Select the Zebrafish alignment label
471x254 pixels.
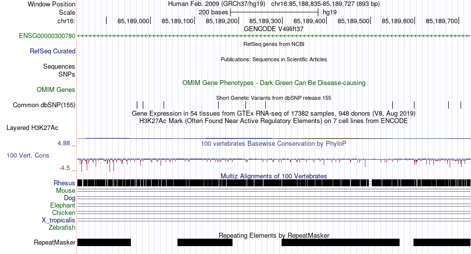[x=62, y=228]
